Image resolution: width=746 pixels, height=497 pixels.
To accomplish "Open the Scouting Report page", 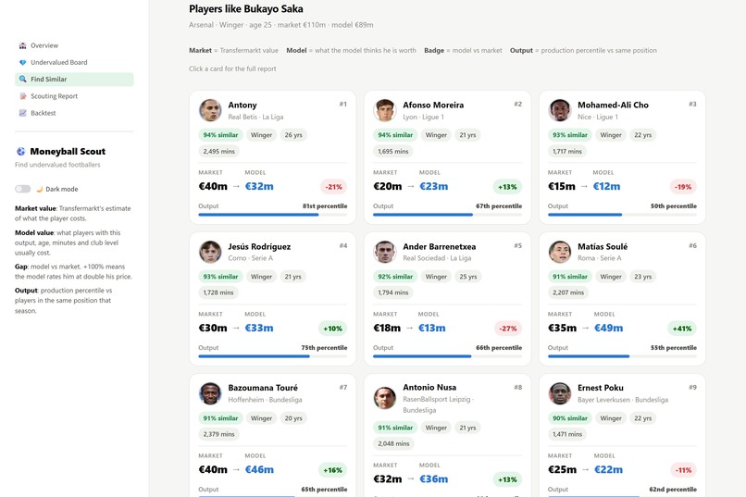I will [x=74, y=96].
